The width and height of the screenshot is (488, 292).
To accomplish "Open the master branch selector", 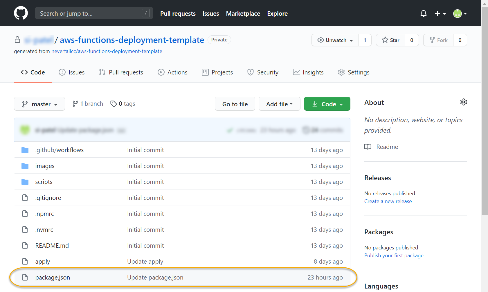I will [39, 104].
